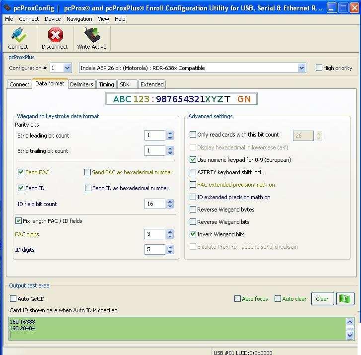Increase ID field bit count value
Screen dimensions: 361x355
point(170,202)
